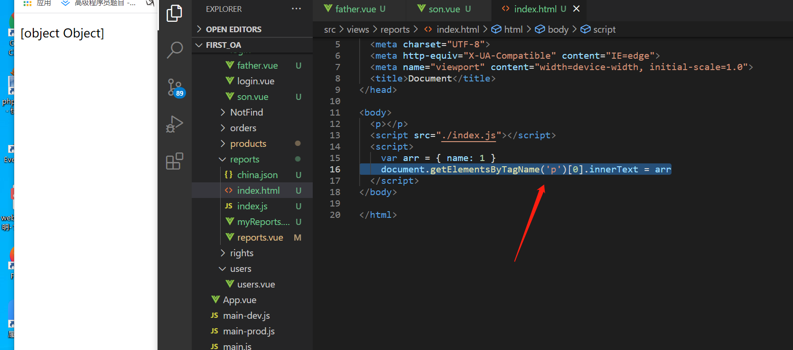Click the browser apps bookmark icon
The image size is (793, 350).
click(28, 3)
